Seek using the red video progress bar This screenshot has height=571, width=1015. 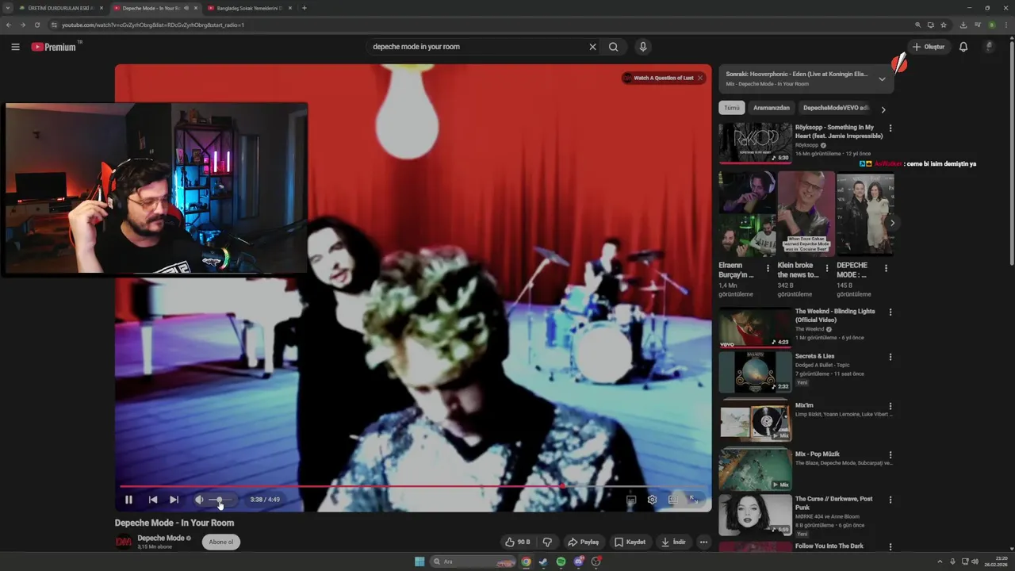(x=412, y=486)
